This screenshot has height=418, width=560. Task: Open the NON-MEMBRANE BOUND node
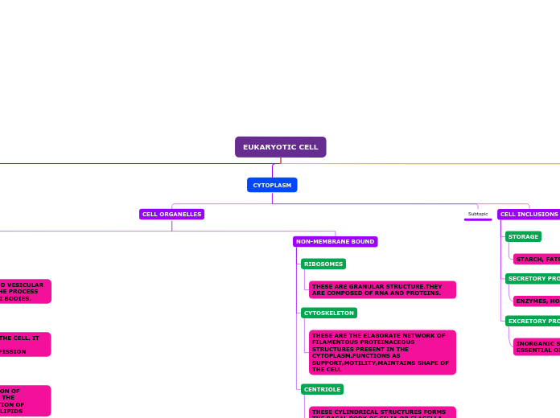click(335, 241)
